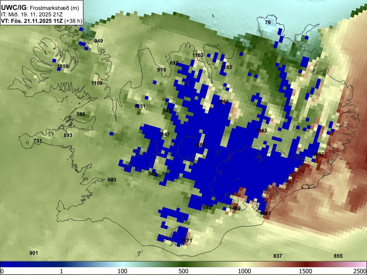Select the 901 value over the ocean
The height and width of the screenshot is (275, 367).
click(x=34, y=253)
